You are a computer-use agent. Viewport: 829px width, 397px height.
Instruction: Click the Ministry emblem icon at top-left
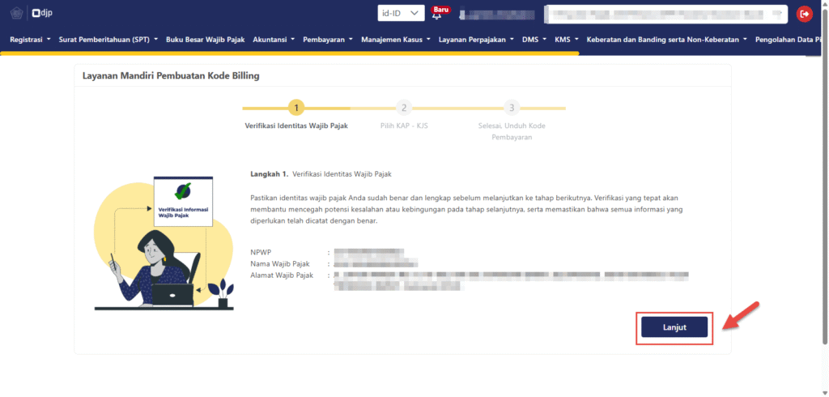click(16, 14)
